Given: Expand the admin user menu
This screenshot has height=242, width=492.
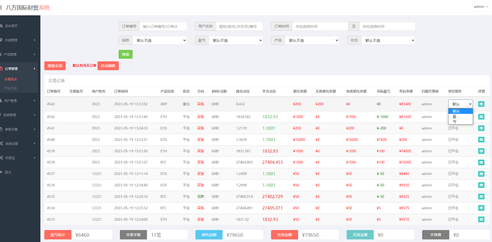Looking at the screenshot, I should [481, 7].
